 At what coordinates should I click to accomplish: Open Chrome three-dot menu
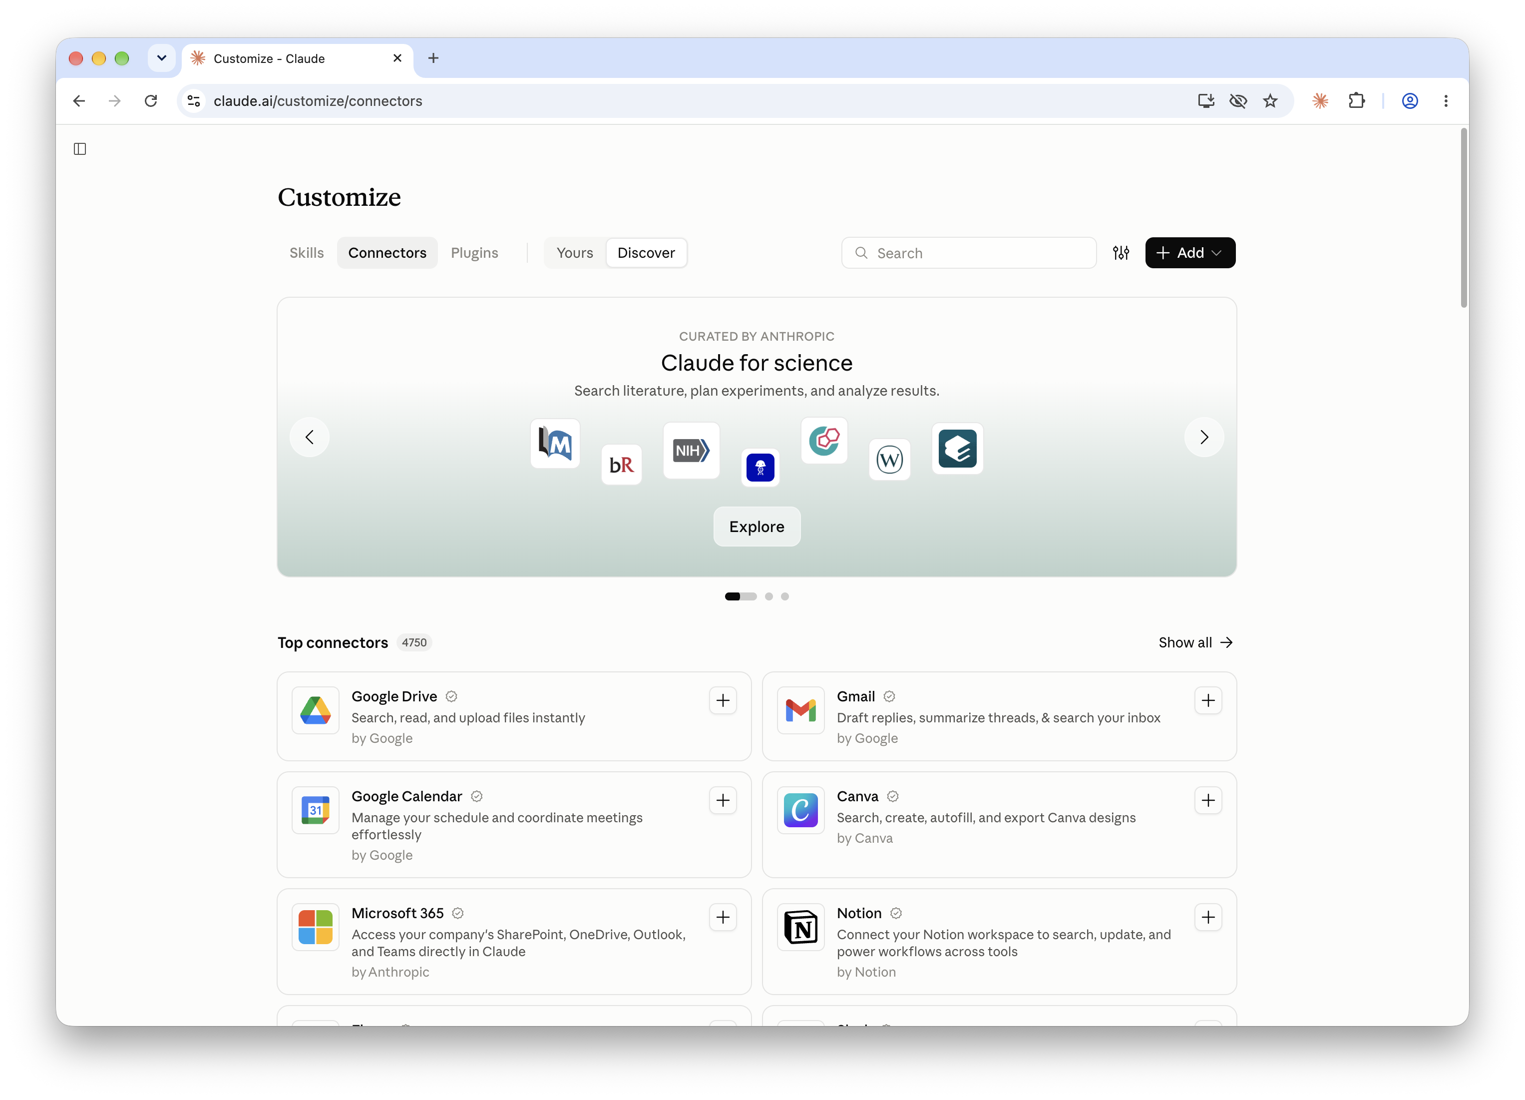1446,101
